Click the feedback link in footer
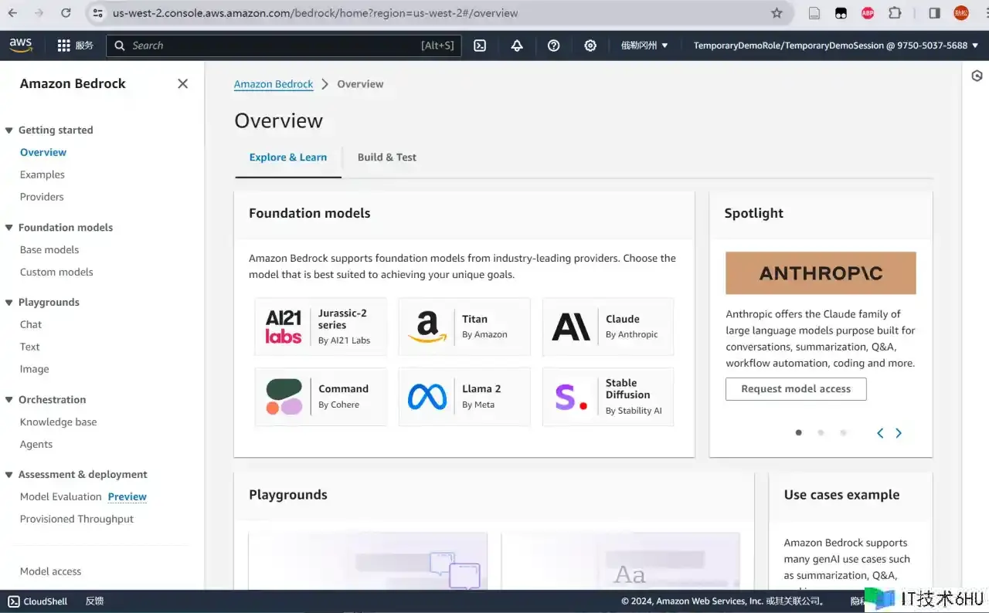 [x=94, y=601]
